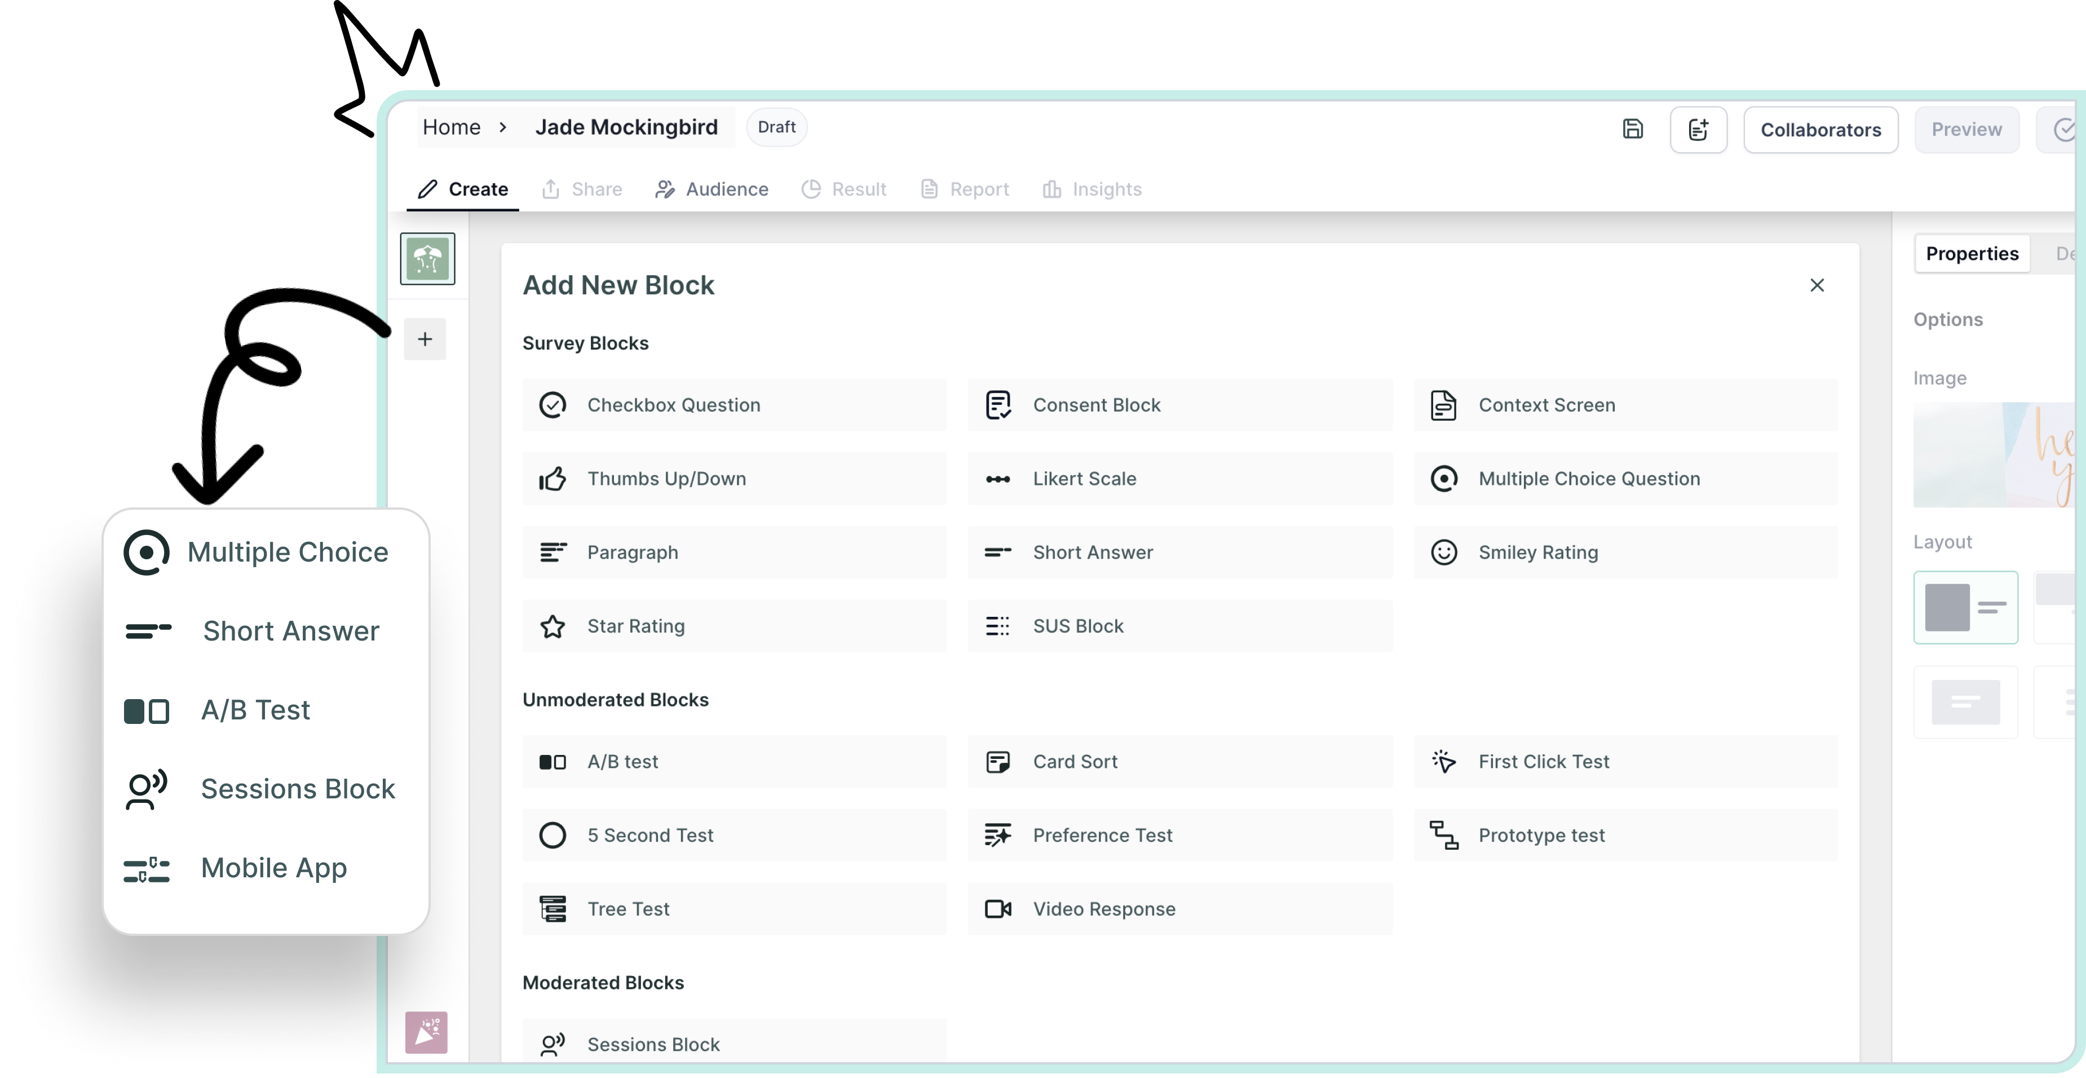Select the image-left layout option
This screenshot has width=2086, height=1078.
(1965, 607)
